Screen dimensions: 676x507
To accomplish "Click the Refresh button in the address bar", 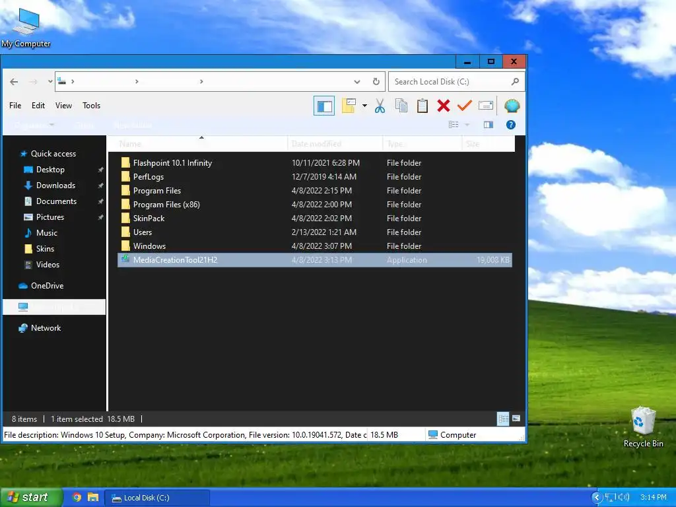I will coord(376,81).
